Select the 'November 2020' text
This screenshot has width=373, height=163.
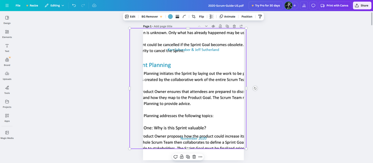193,138
